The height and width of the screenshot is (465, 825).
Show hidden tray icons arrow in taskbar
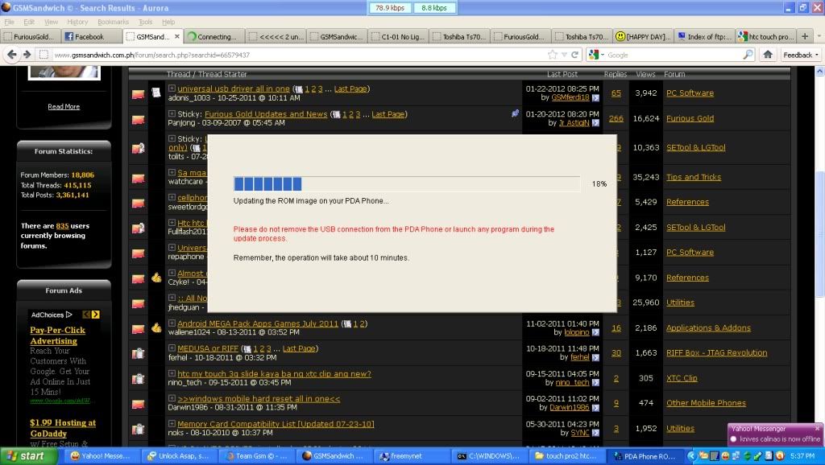point(692,456)
